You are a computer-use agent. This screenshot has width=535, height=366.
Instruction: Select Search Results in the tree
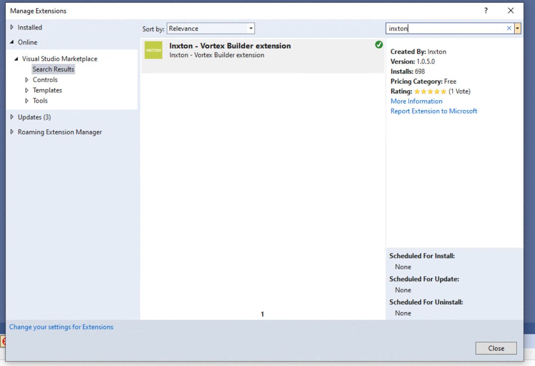(x=53, y=69)
